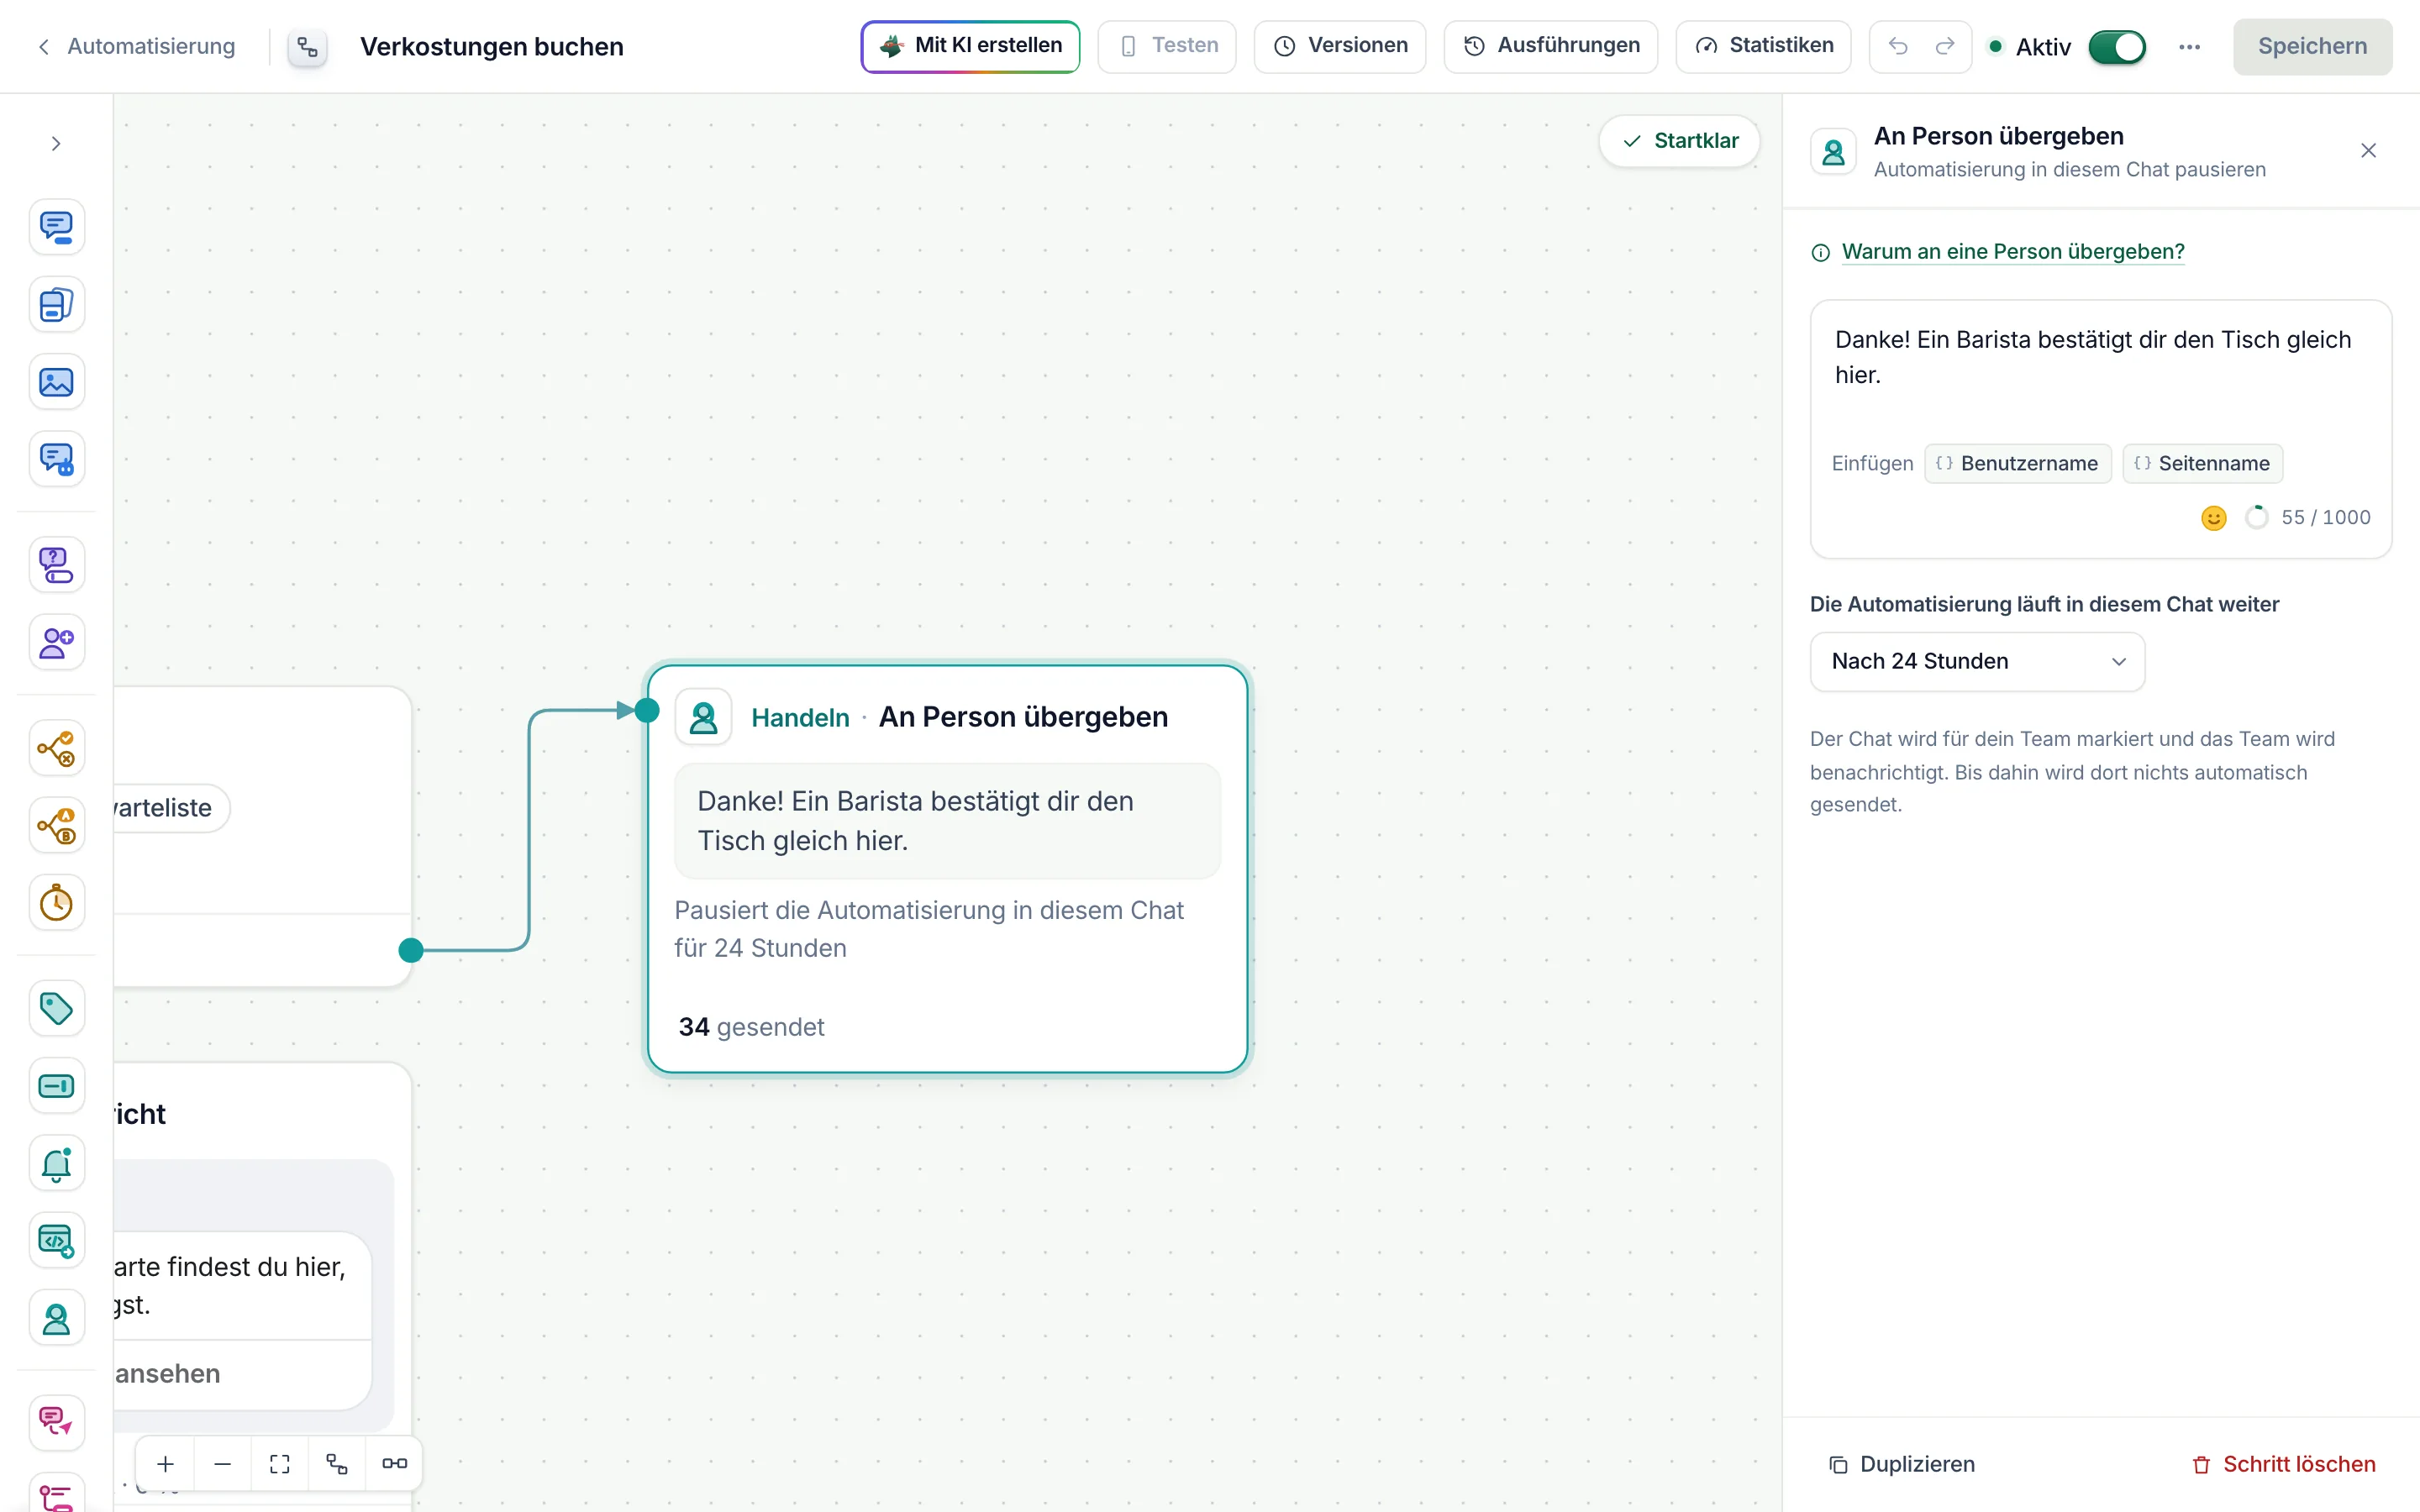The height and width of the screenshot is (1512, 2420).
Task: Toggle the Aktiv automation switch
Action: (2117, 47)
